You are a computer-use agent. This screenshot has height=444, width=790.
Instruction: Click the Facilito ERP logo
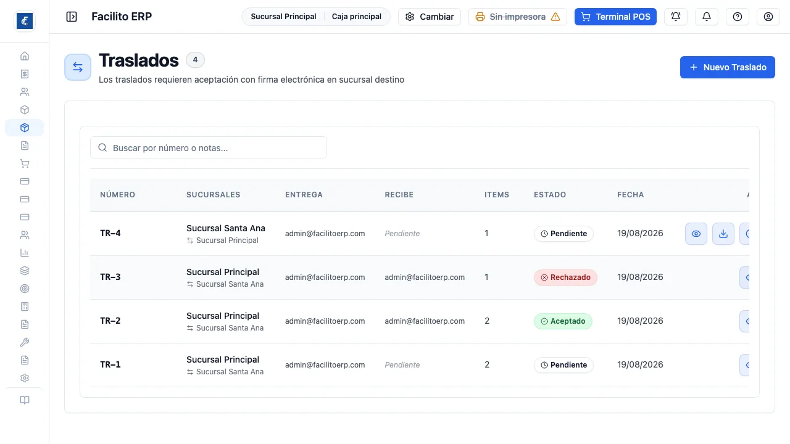click(x=24, y=21)
